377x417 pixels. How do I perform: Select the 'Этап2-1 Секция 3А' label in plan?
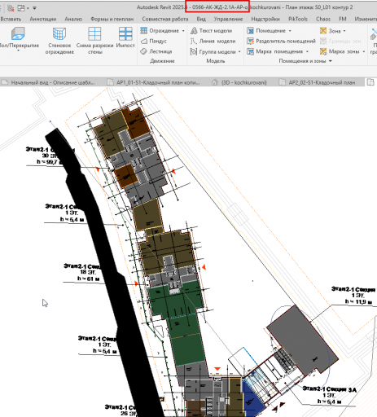[330, 389]
